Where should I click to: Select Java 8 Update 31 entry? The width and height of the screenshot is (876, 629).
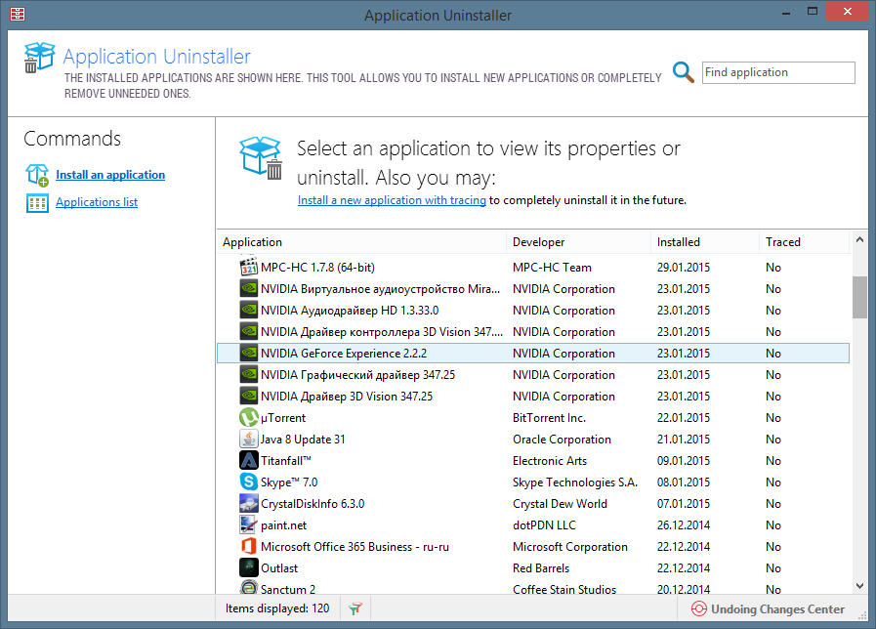tap(533, 440)
